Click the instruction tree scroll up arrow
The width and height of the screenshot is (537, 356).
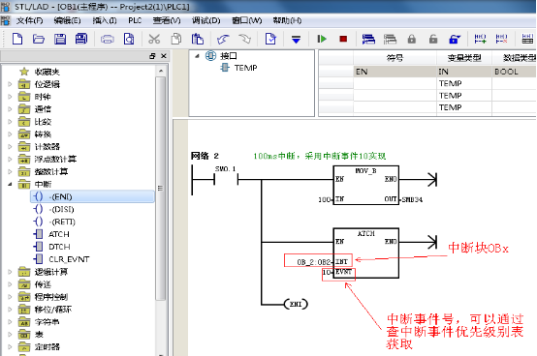click(161, 71)
